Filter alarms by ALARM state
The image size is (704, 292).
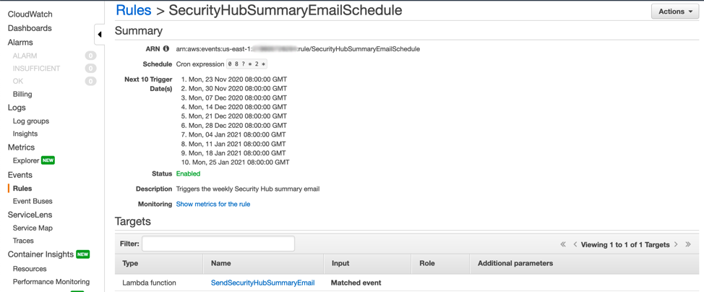25,56
